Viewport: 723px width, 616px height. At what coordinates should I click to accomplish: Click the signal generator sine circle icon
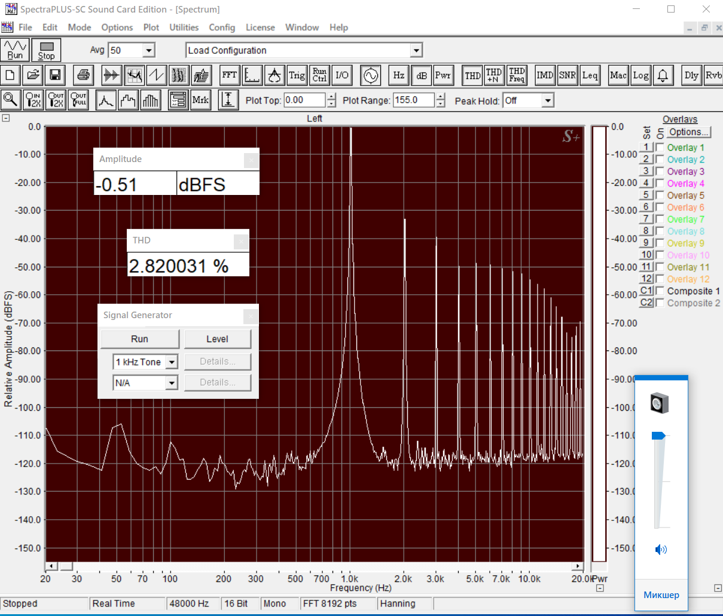(x=371, y=75)
